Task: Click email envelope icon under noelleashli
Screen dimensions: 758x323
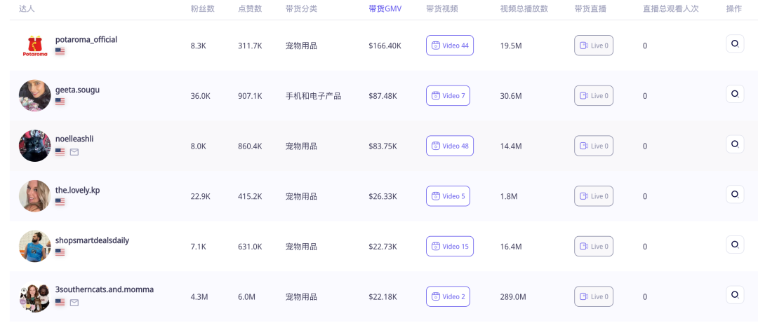Action: (x=74, y=152)
